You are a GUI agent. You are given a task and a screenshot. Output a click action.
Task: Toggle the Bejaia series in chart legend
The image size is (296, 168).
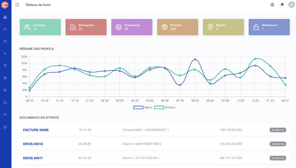click(x=142, y=107)
